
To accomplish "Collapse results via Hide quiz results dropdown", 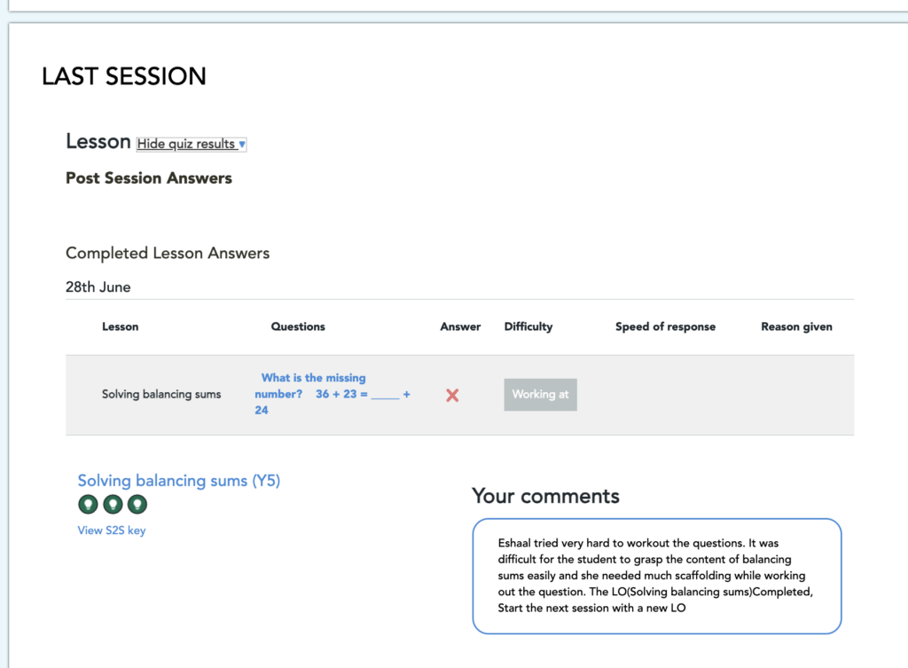I will [x=192, y=144].
